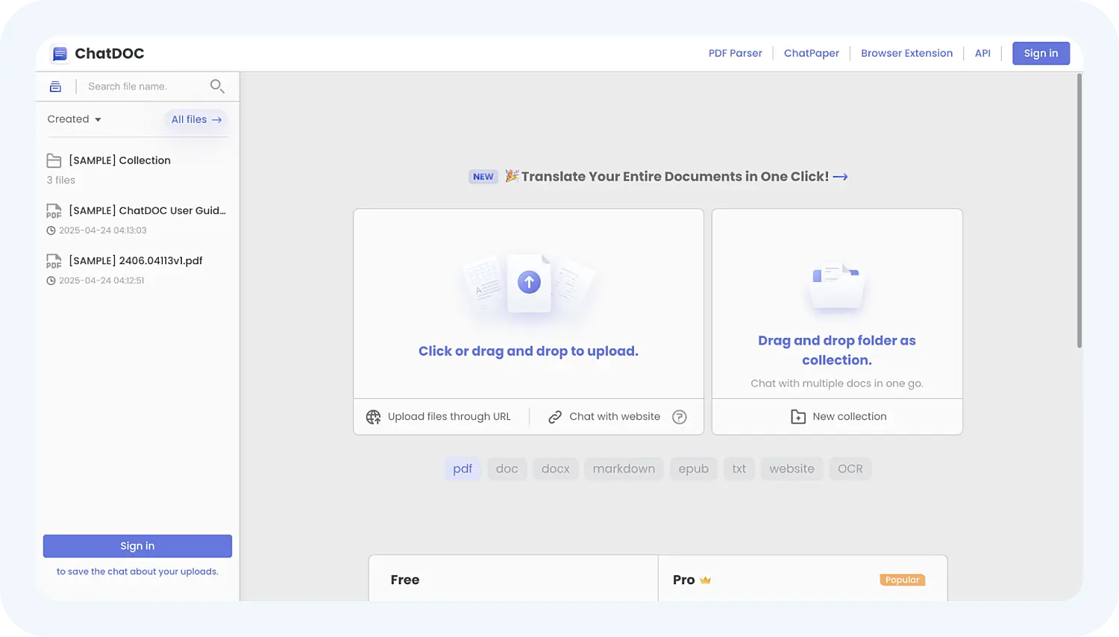
Task: Click the ChatDOC logo icon
Action: pos(60,54)
